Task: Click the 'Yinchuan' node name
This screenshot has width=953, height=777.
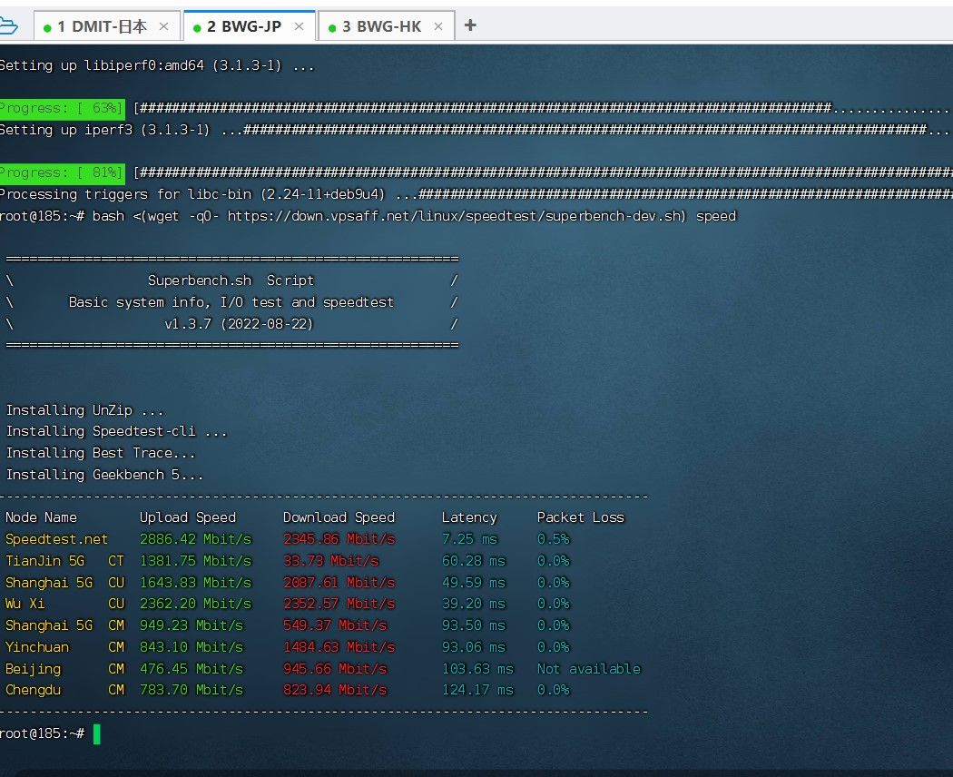Action: [37, 647]
